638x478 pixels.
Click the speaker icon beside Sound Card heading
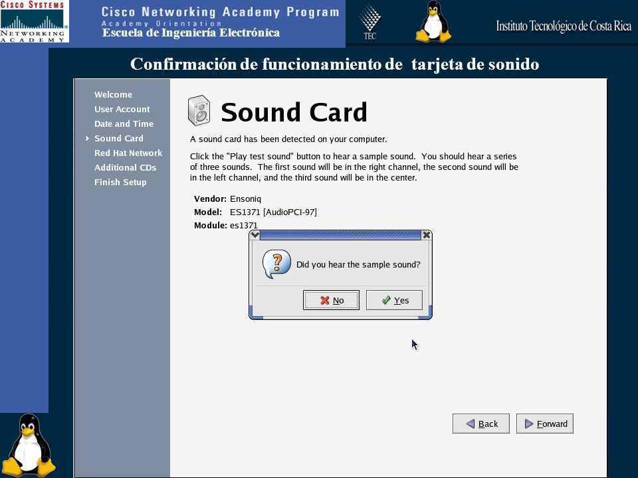[199, 111]
